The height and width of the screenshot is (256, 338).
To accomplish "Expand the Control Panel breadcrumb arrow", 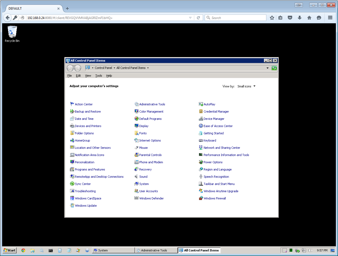I will (114, 68).
